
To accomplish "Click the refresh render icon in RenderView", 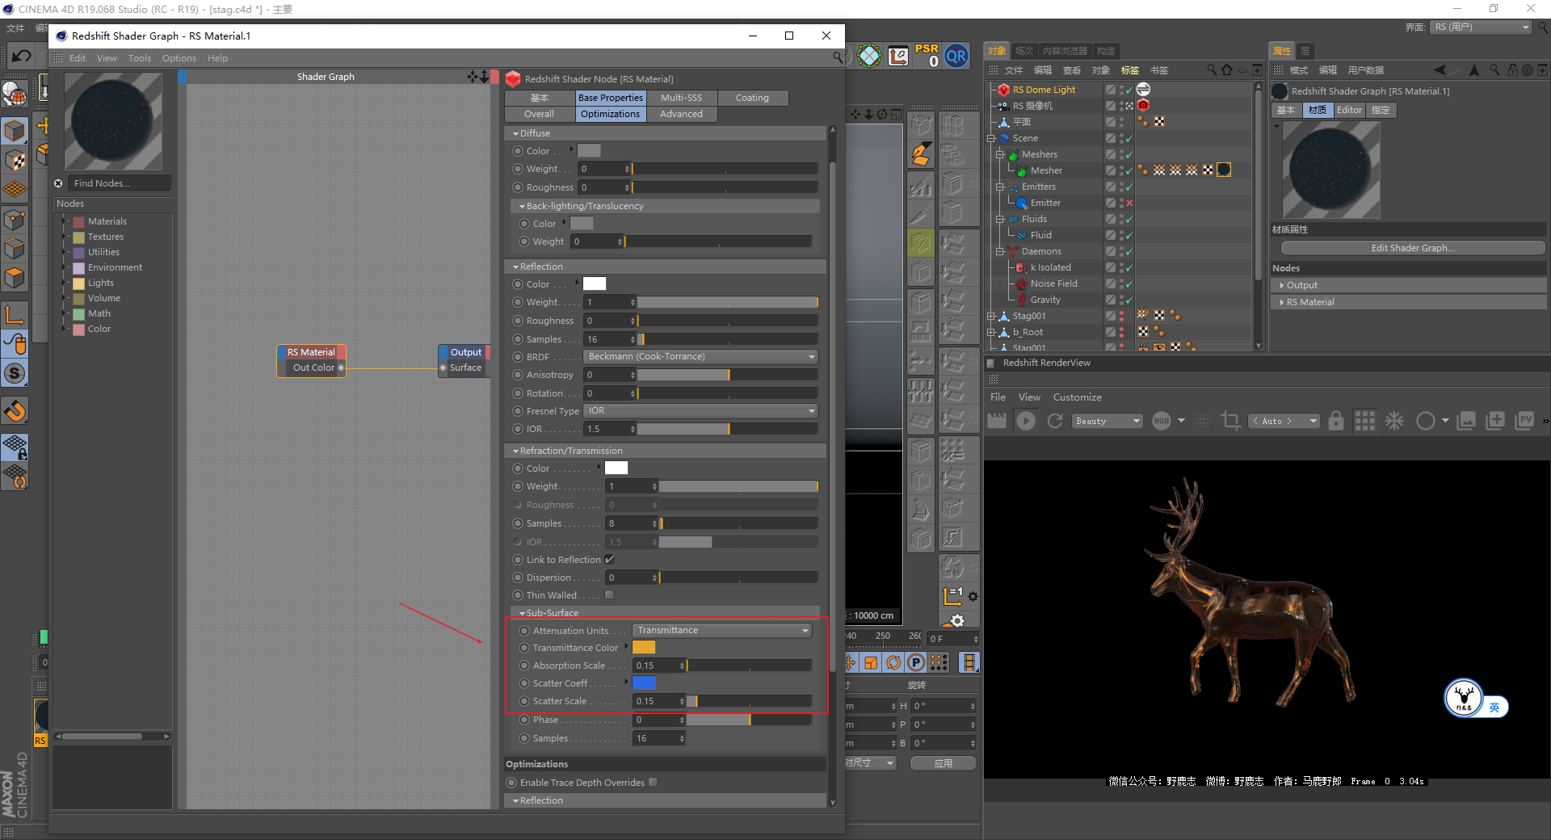I will (x=1055, y=421).
